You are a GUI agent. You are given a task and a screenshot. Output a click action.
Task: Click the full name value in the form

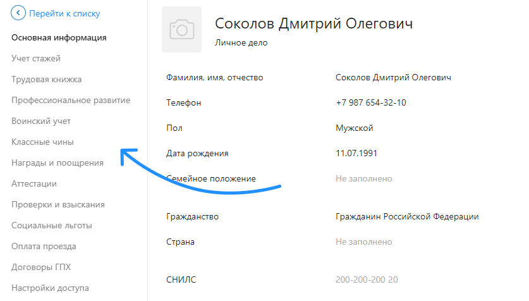pyautogui.click(x=393, y=78)
